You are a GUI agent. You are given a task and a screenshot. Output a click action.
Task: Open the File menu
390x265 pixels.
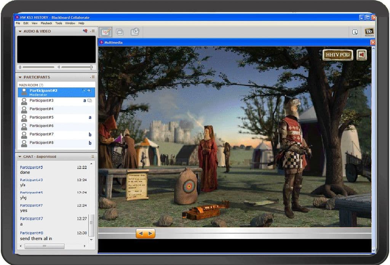pos(18,23)
